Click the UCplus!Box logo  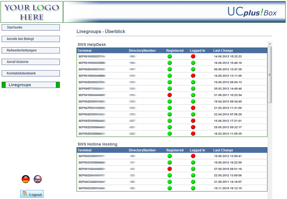(x=252, y=12)
